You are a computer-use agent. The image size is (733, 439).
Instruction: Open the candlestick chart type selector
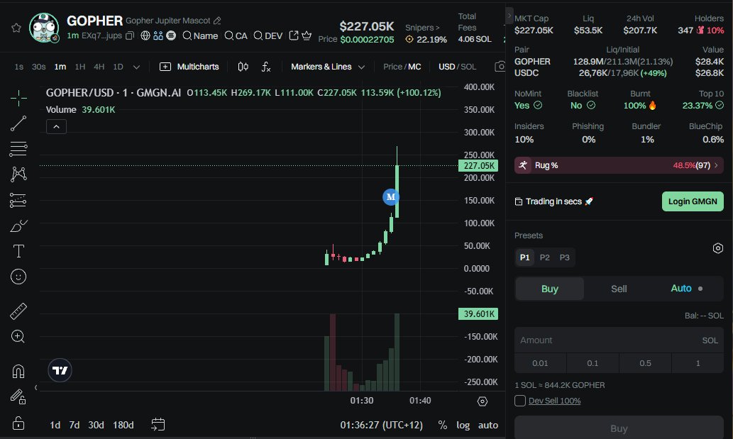coord(243,67)
